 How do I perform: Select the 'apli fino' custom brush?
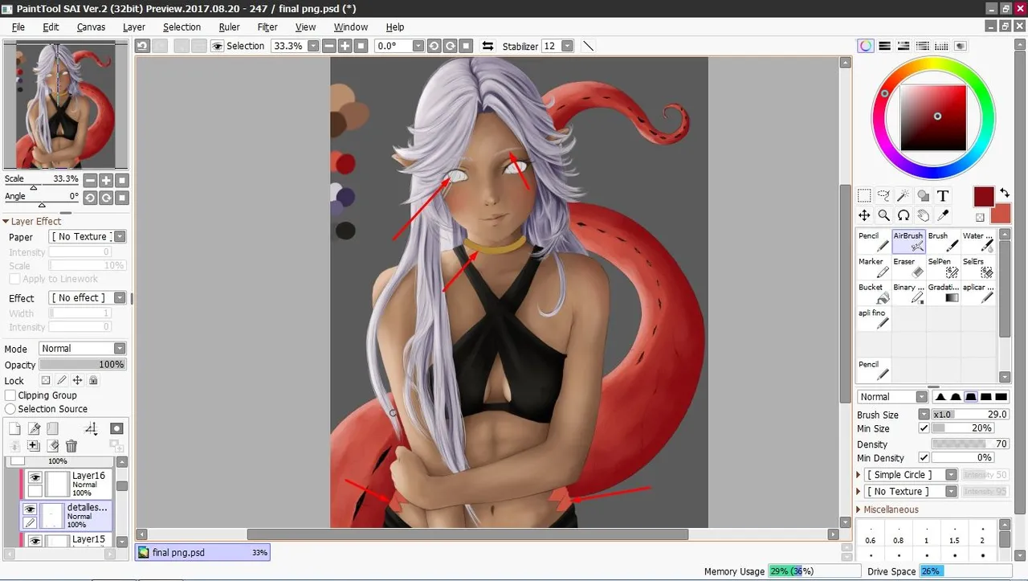(x=874, y=319)
